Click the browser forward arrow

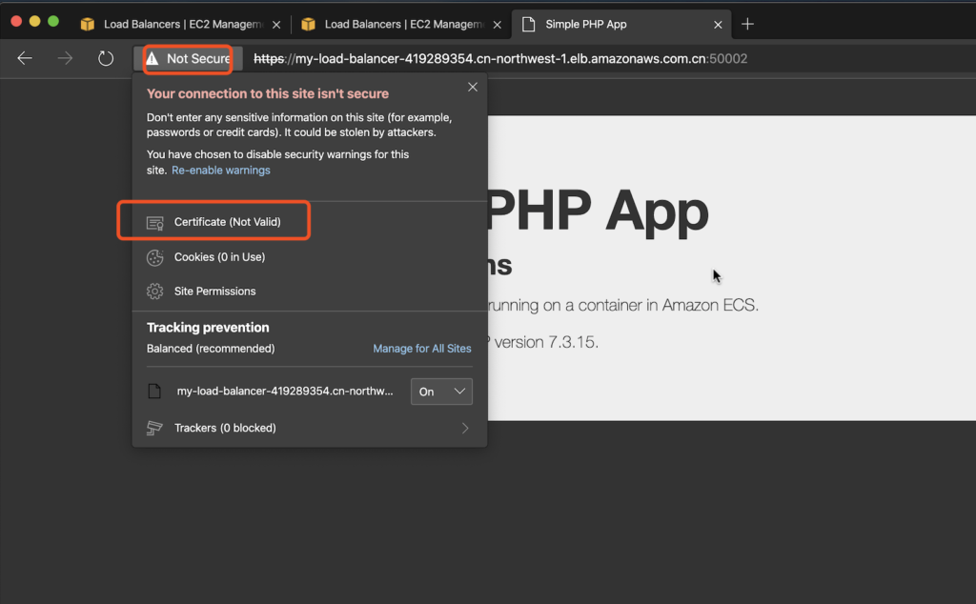pyautogui.click(x=65, y=58)
